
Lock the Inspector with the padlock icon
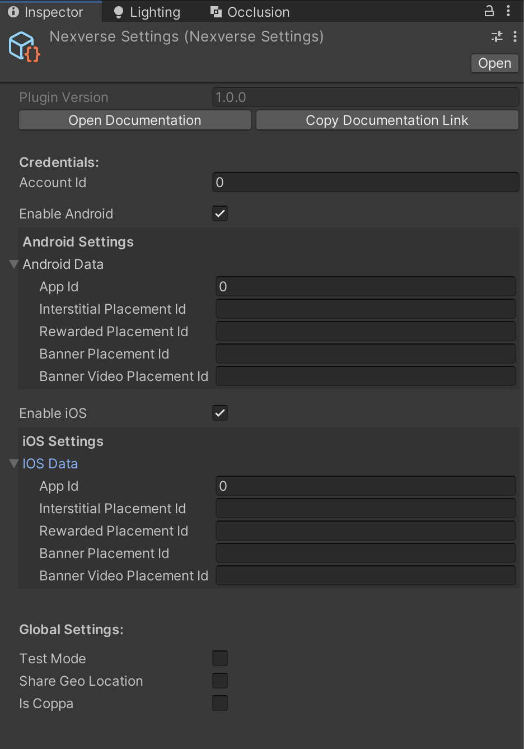coord(489,11)
